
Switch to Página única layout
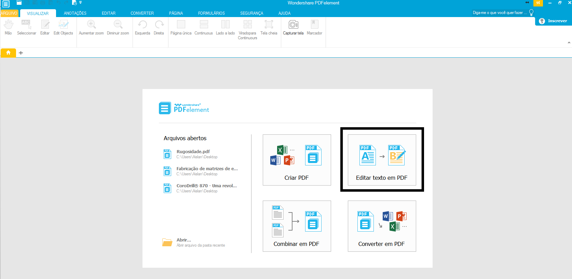181,27
